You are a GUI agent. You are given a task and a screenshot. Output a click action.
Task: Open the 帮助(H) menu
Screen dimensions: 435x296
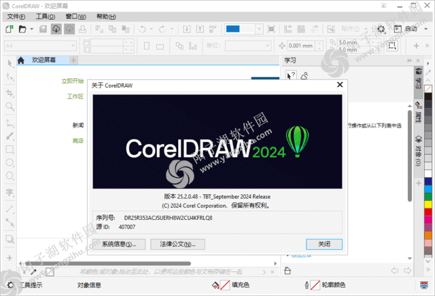click(x=106, y=16)
